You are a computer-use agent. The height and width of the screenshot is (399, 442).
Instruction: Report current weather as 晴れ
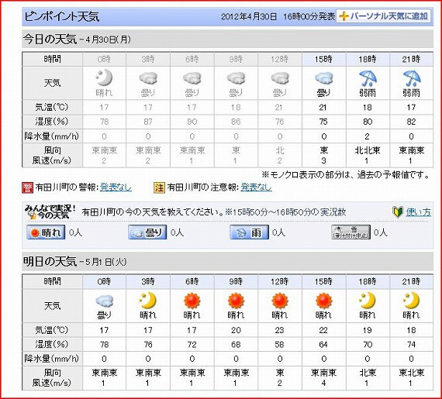coord(46,232)
